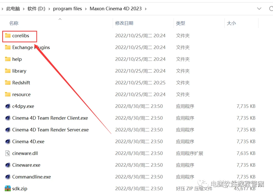Click the help row 文件夹 type
Viewport: 273px width, 196px height.
[183, 59]
